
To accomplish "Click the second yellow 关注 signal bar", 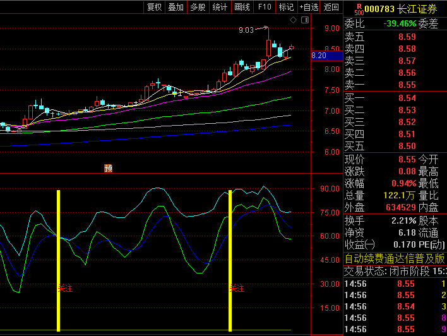I will 230,260.
